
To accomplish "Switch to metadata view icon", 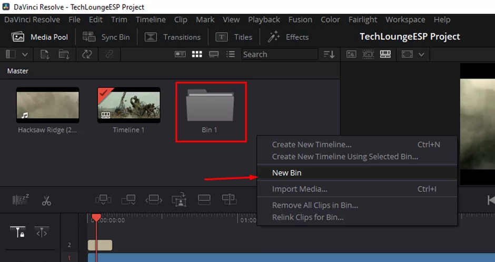I will (180, 54).
